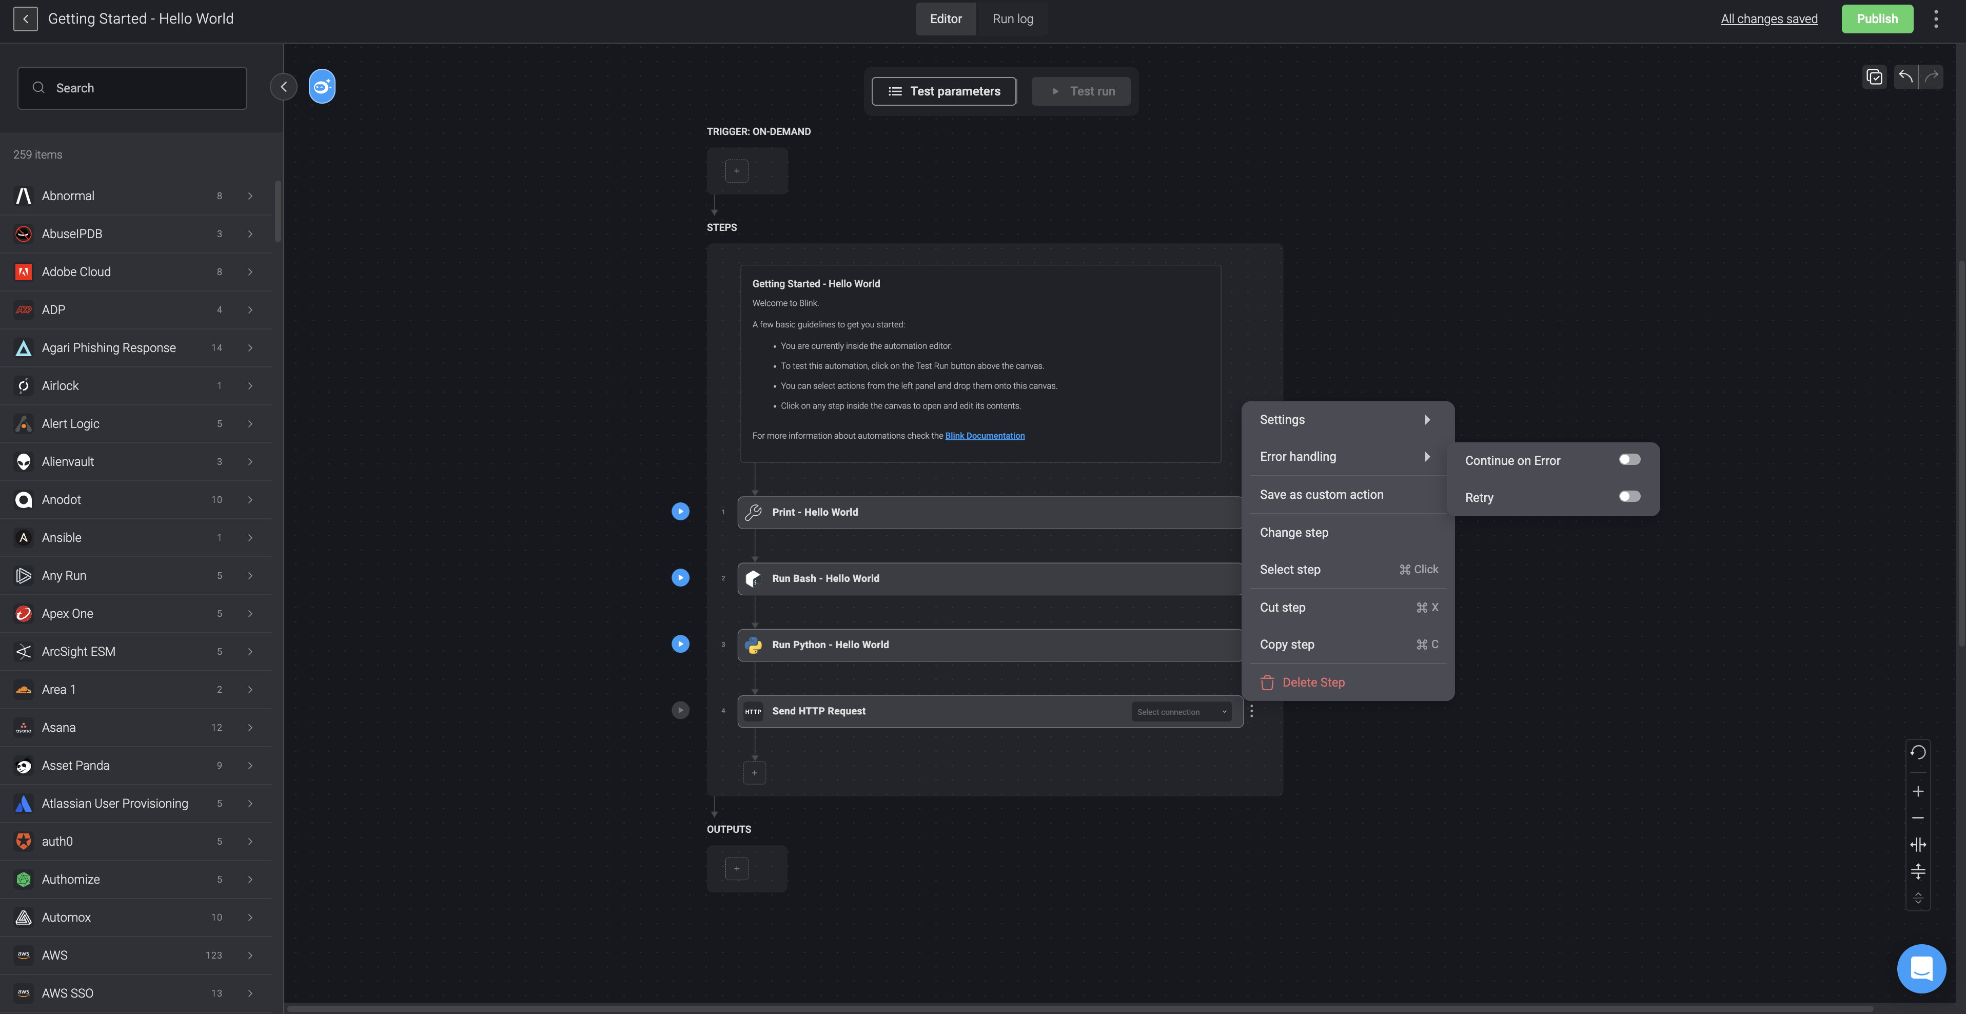The image size is (1966, 1014).
Task: Open the auth0 integration row
Action: point(136,842)
